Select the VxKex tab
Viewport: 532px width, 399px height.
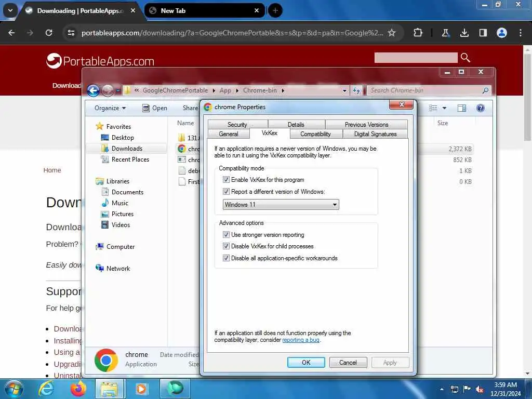click(x=270, y=133)
